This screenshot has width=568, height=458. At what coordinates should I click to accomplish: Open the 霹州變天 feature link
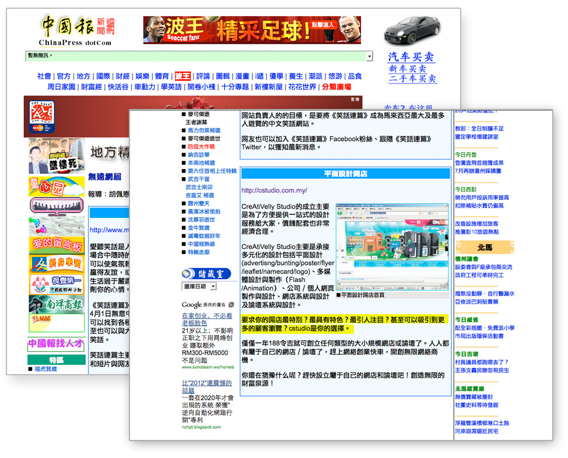(x=198, y=203)
